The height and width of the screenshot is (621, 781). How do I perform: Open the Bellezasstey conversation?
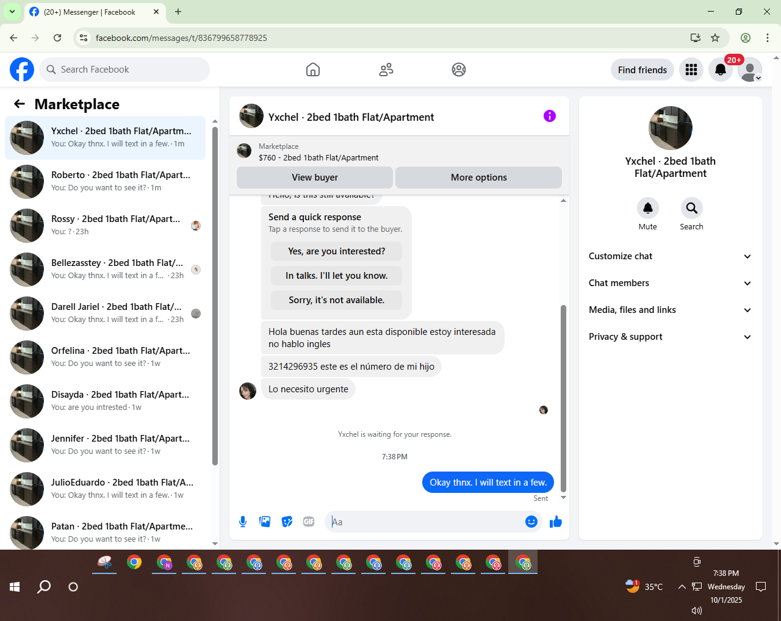point(105,270)
